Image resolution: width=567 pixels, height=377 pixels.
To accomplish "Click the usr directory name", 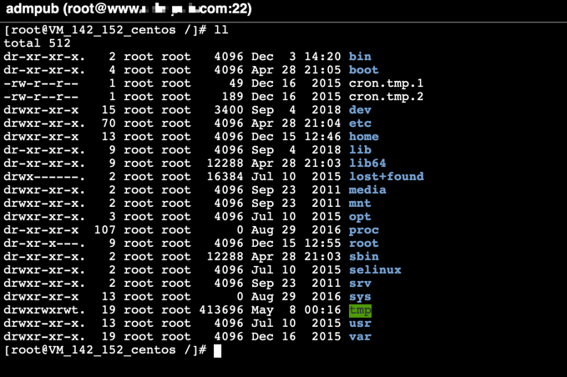I will [x=360, y=324].
